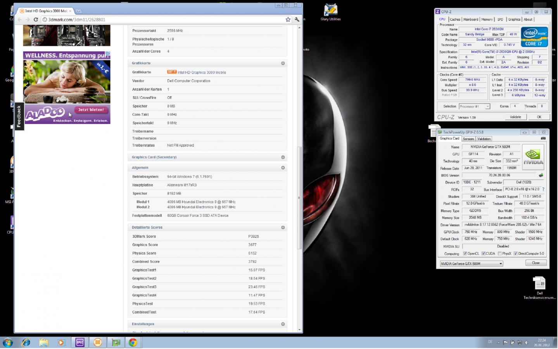The height and width of the screenshot is (349, 558).
Task: Open the Intel HD Graphics 3000 Mobile link
Action: pyautogui.click(x=202, y=73)
